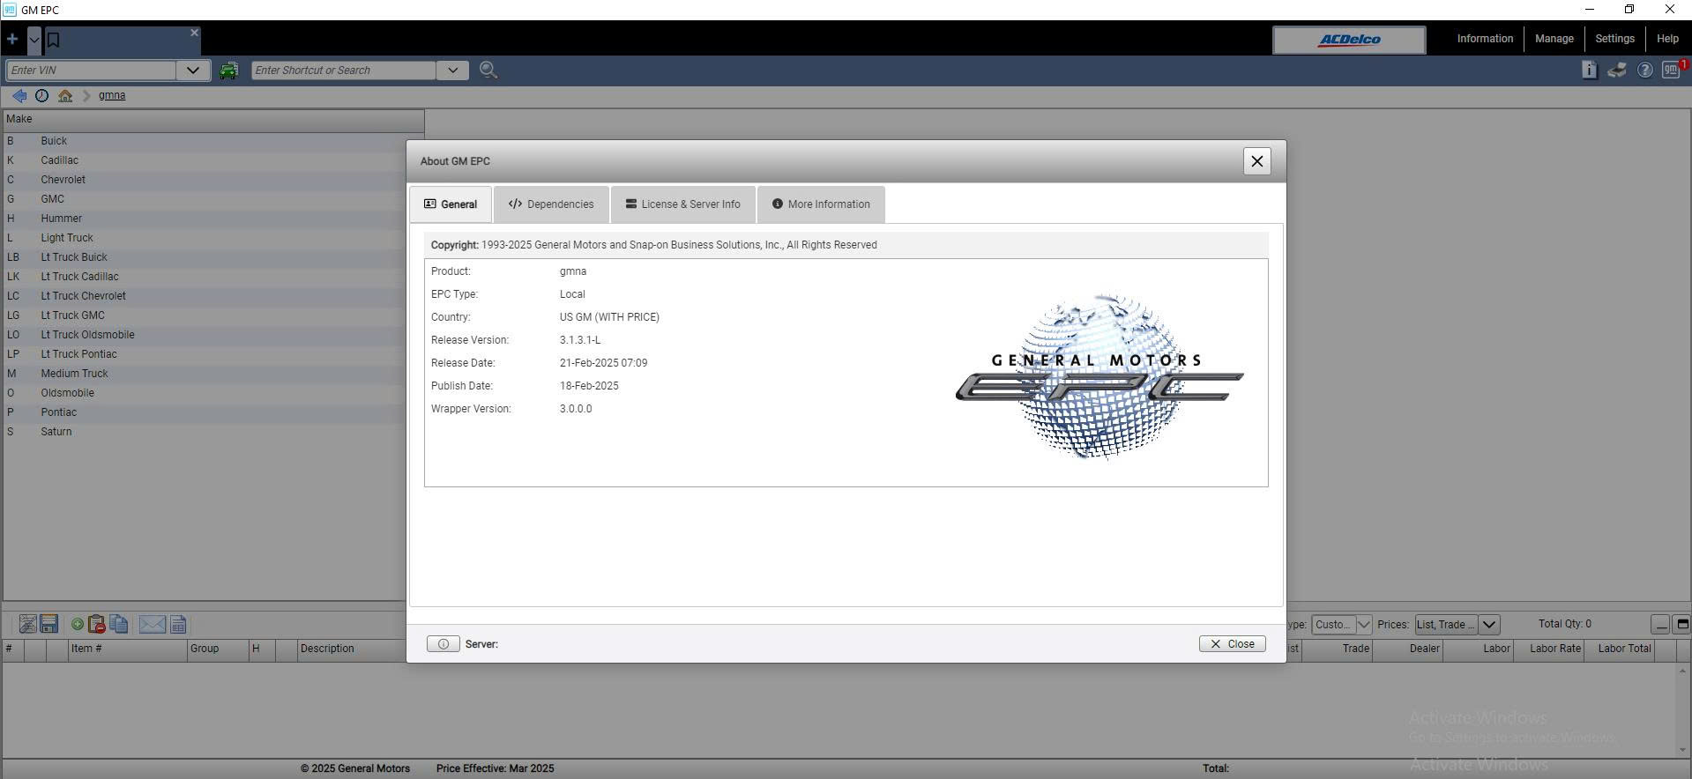Screen dimensions: 1692x779
Task: Click the Description column header
Action: 351,649
